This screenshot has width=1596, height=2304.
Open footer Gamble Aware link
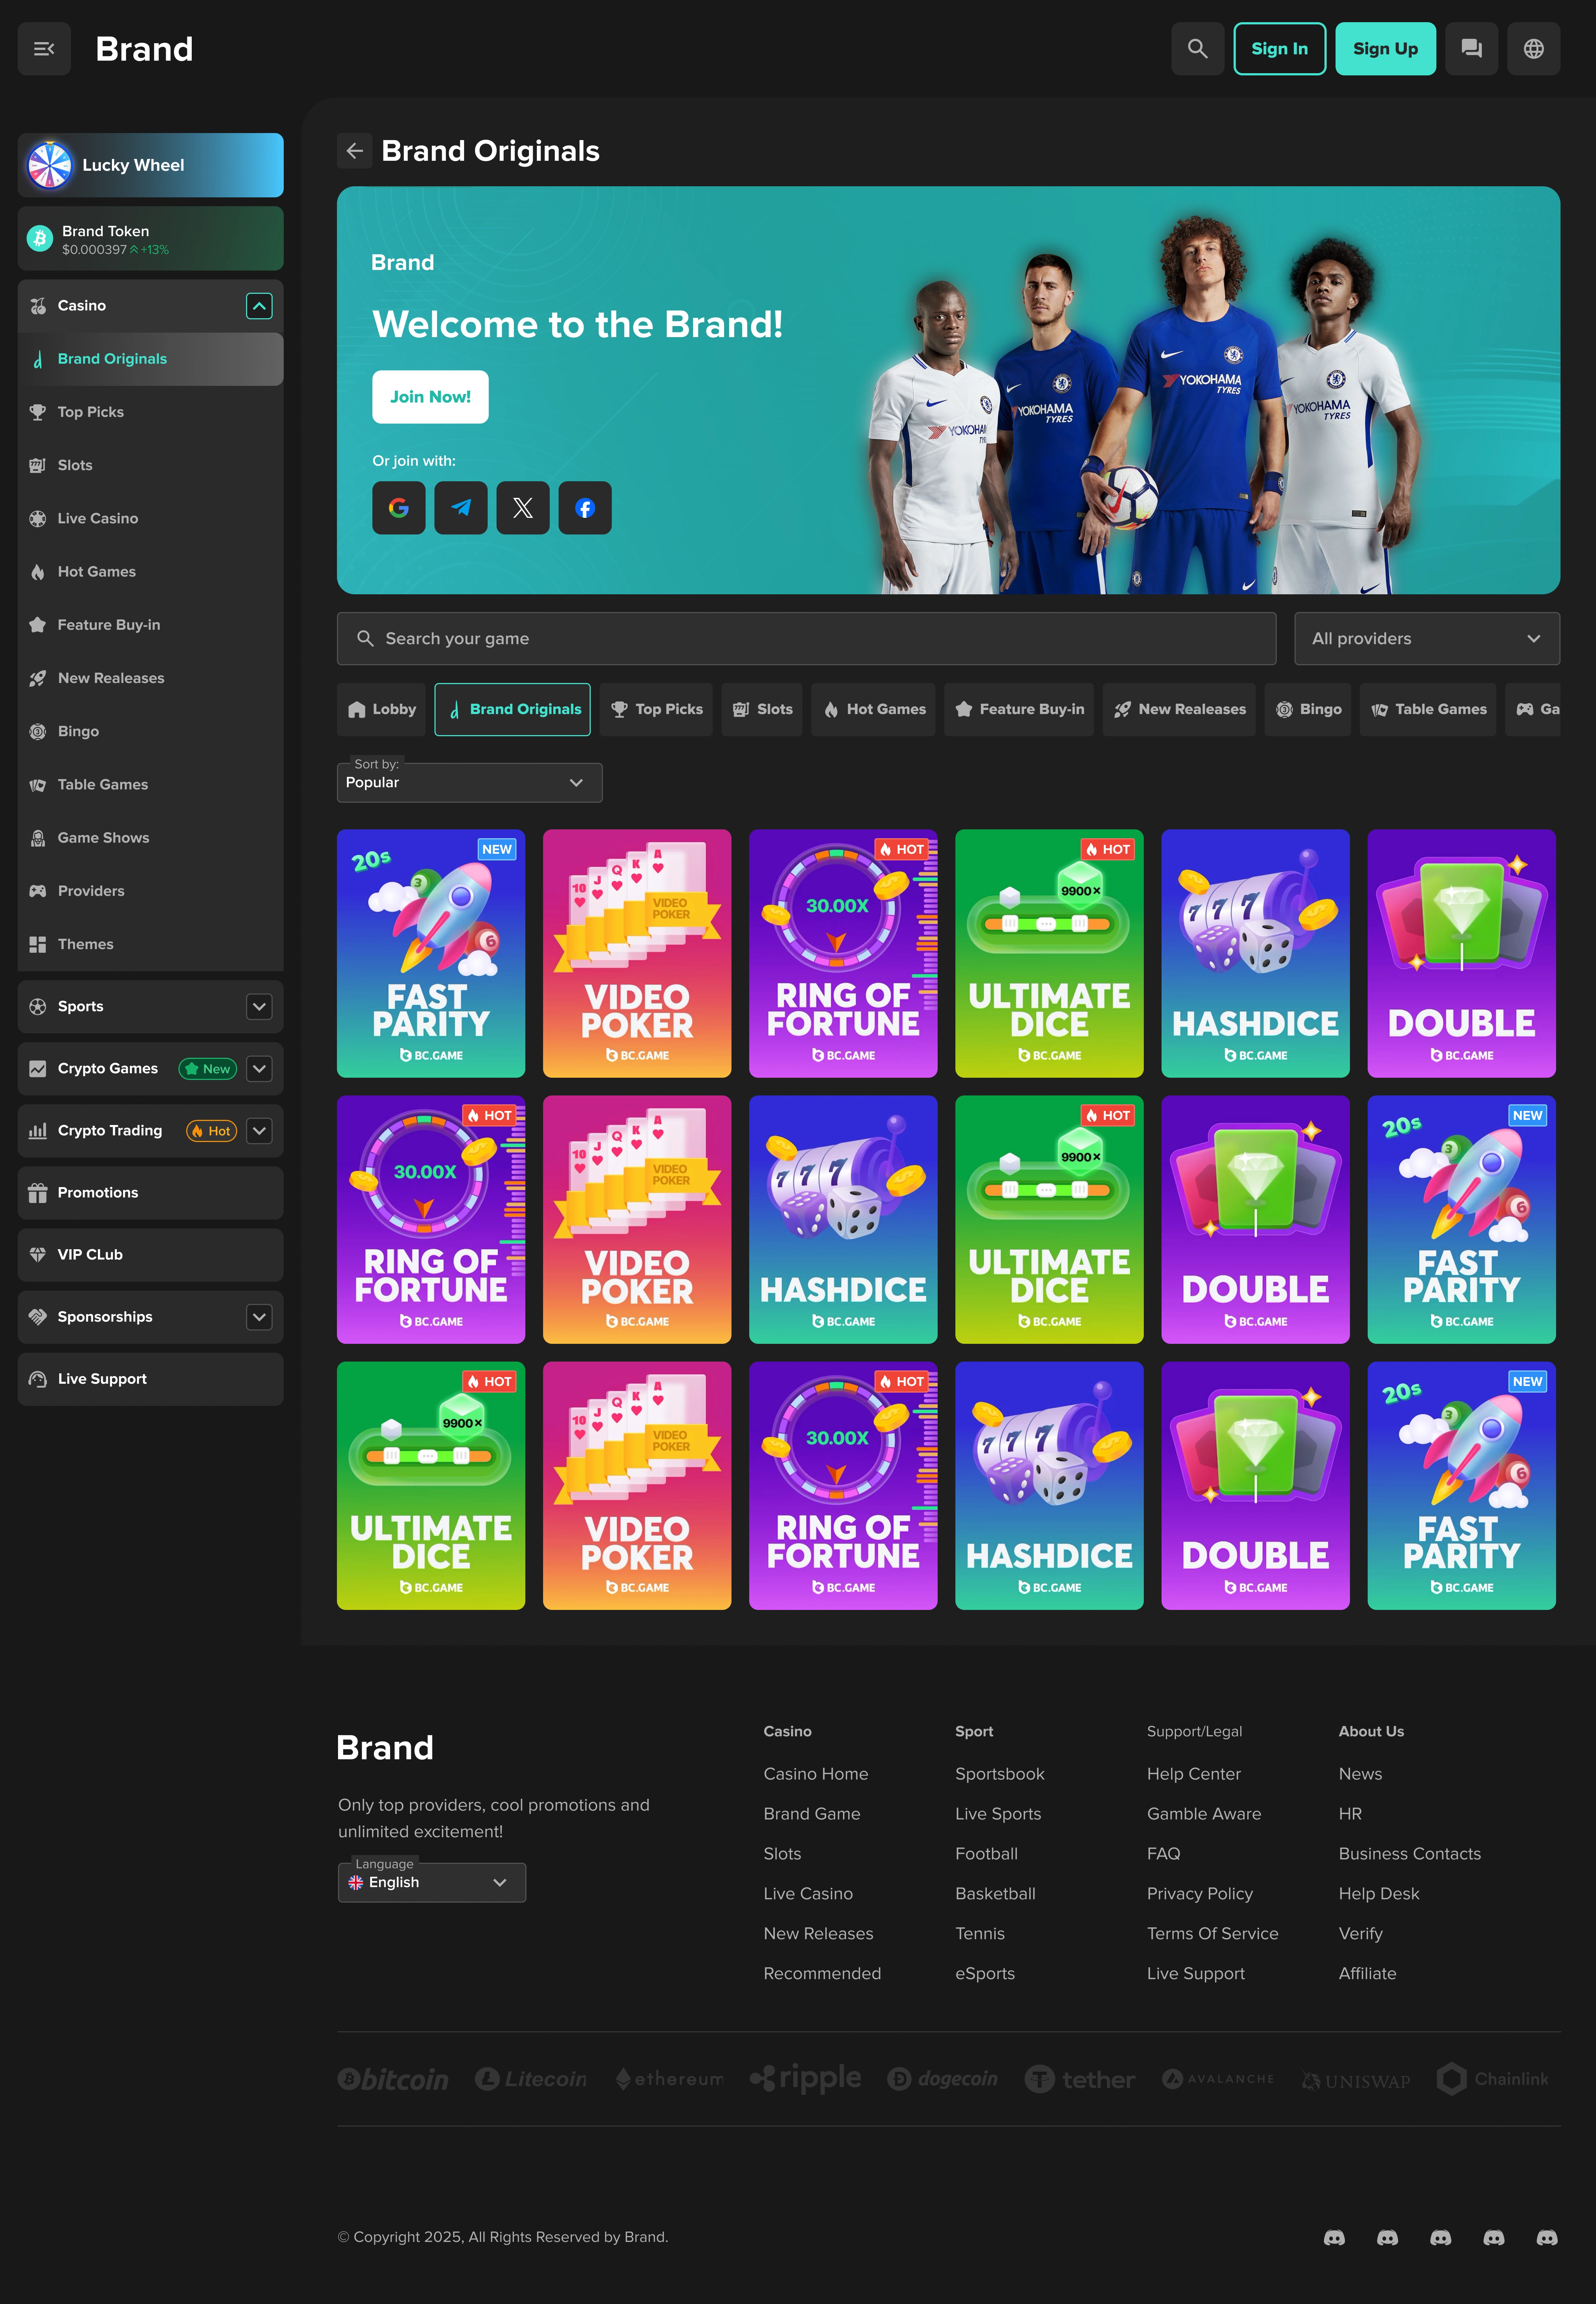1204,1814
